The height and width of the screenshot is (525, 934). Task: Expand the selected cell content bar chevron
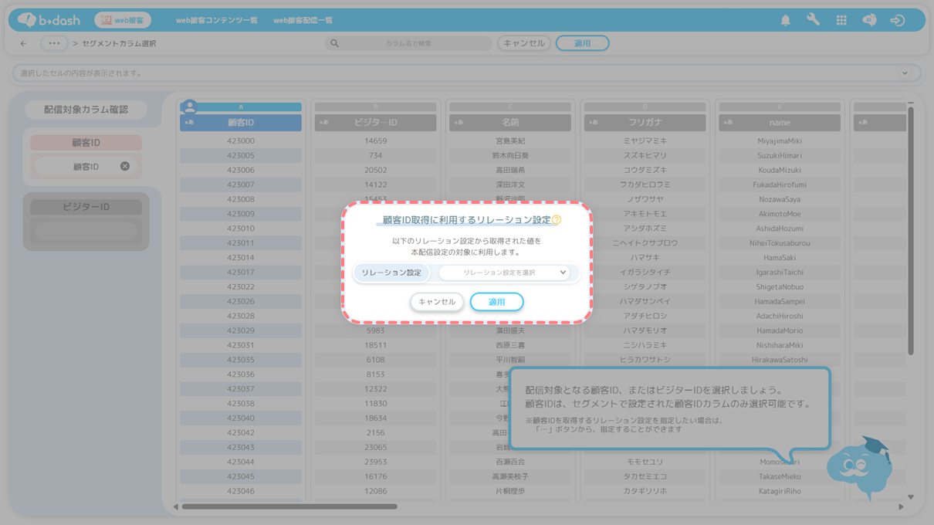coord(905,73)
